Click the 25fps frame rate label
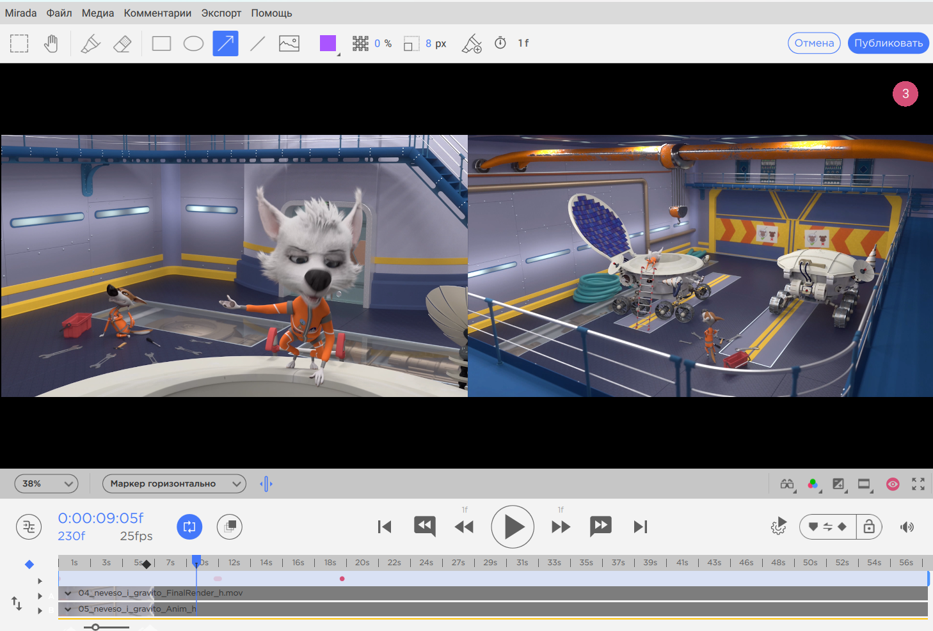The height and width of the screenshot is (631, 933). click(x=136, y=536)
